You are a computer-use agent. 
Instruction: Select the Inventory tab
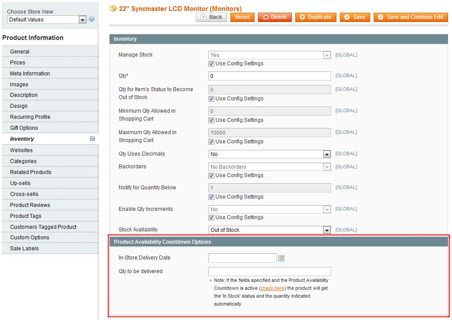[x=50, y=139]
